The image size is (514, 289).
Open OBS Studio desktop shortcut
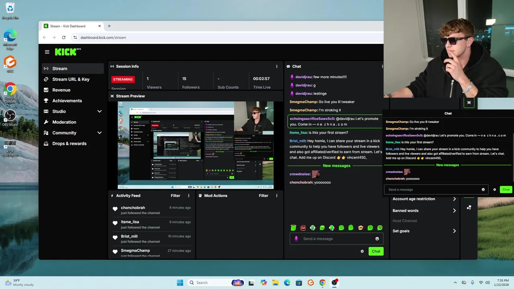10,118
